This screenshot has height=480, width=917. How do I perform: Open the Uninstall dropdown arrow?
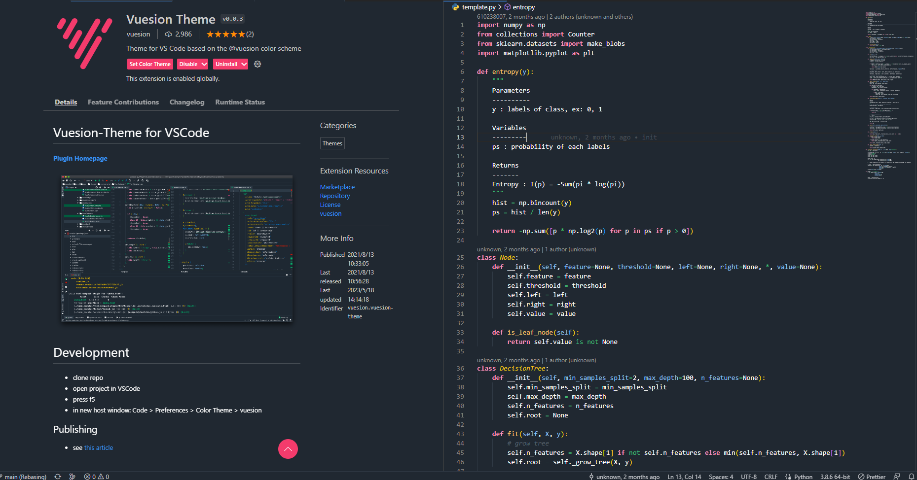[x=244, y=64]
